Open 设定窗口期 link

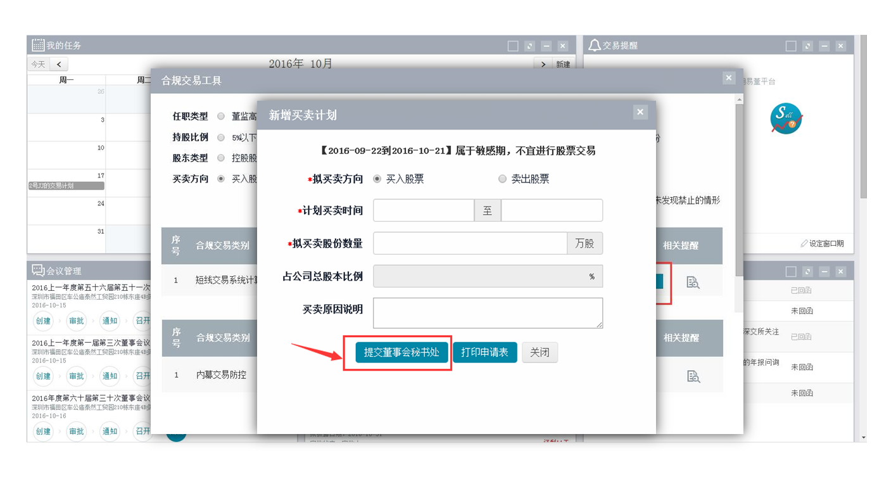click(826, 243)
